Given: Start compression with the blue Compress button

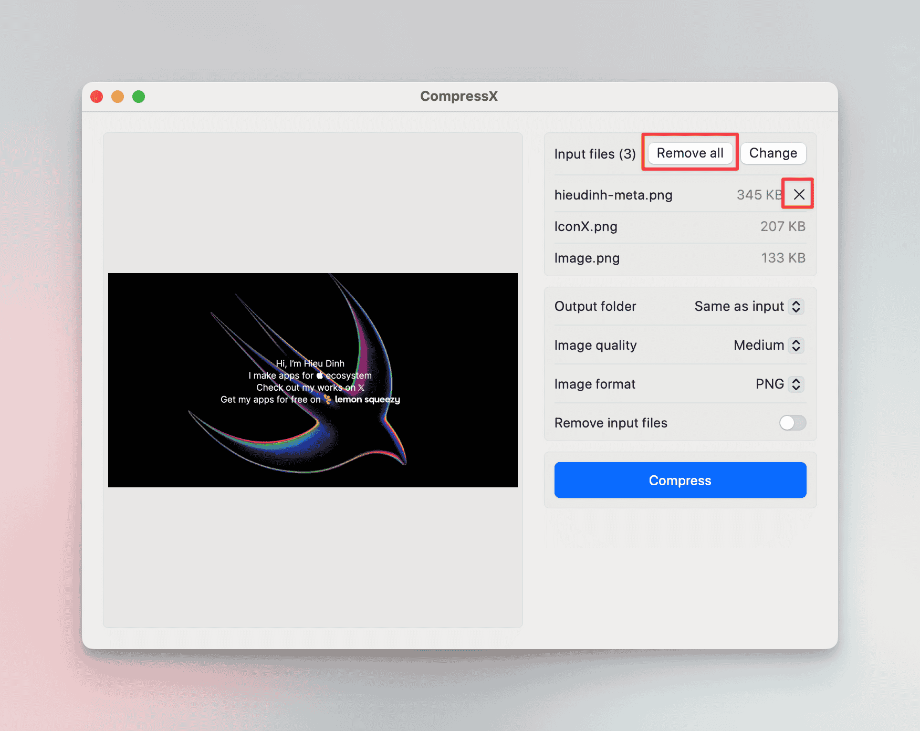Looking at the screenshot, I should (679, 480).
